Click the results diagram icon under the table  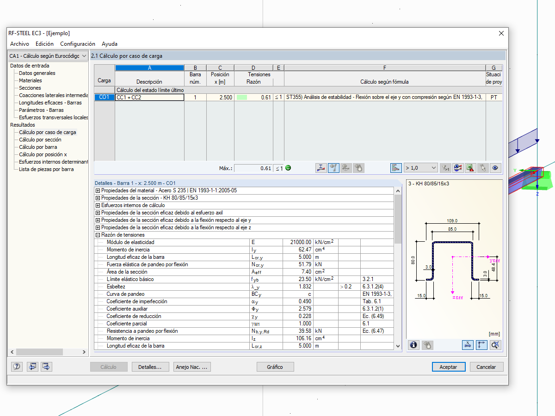click(x=321, y=168)
